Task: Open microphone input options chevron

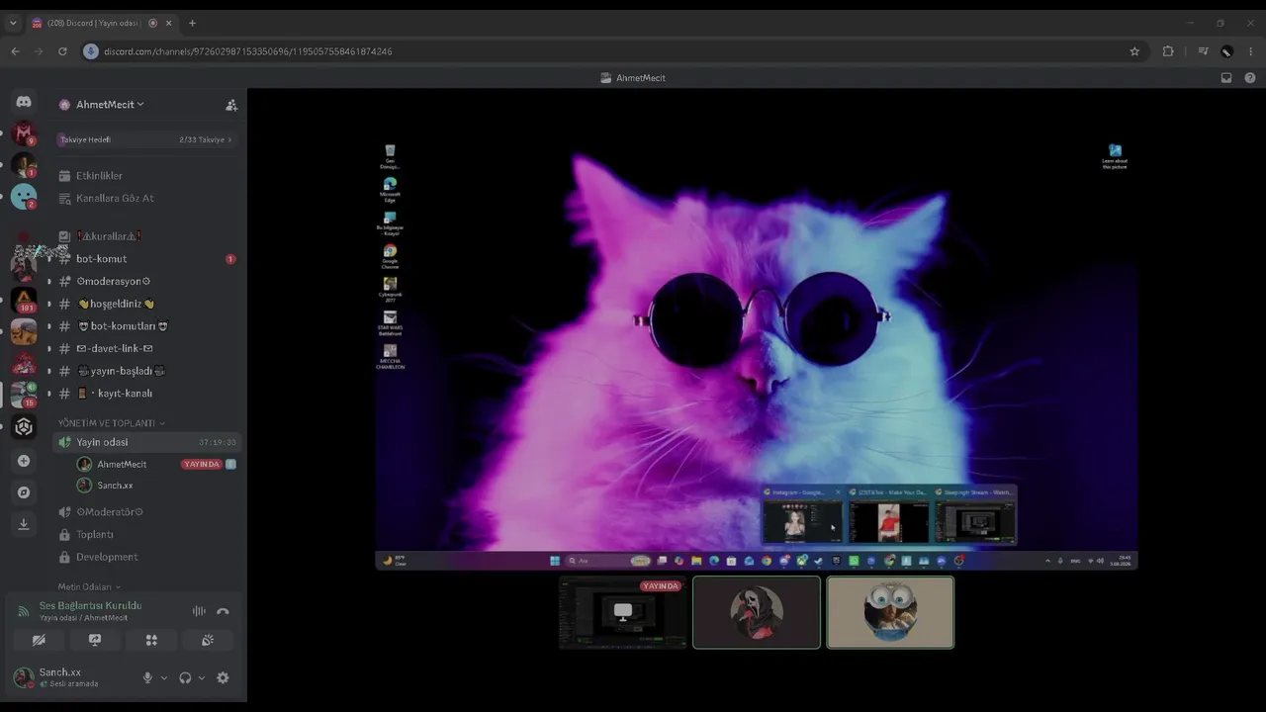Action: tap(164, 678)
